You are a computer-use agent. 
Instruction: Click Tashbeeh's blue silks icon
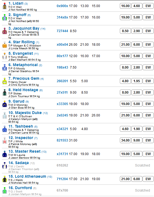click(x=5, y=129)
